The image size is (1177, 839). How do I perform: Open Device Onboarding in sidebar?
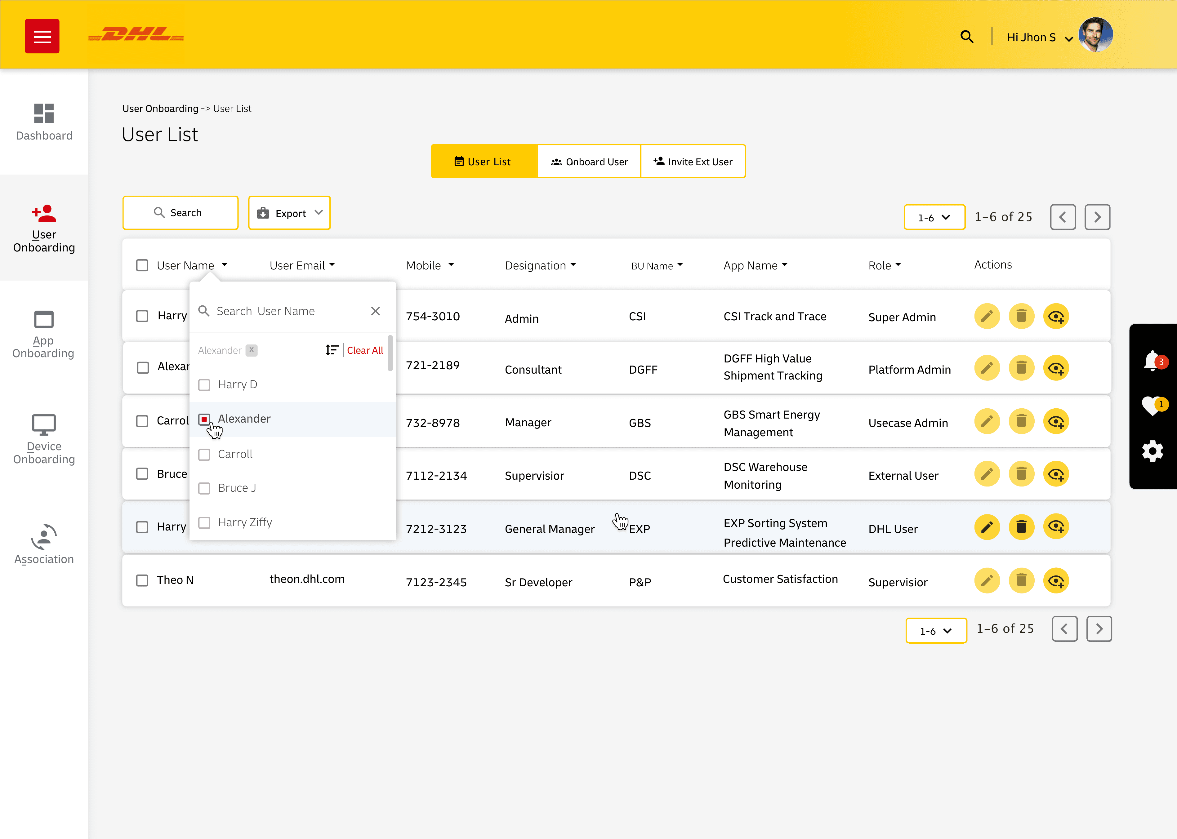click(x=44, y=440)
